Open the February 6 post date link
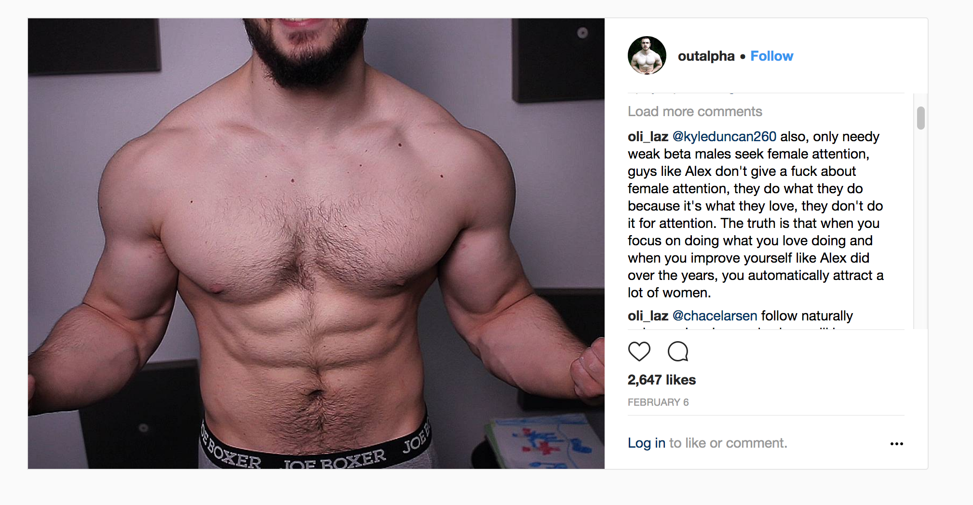 click(658, 402)
